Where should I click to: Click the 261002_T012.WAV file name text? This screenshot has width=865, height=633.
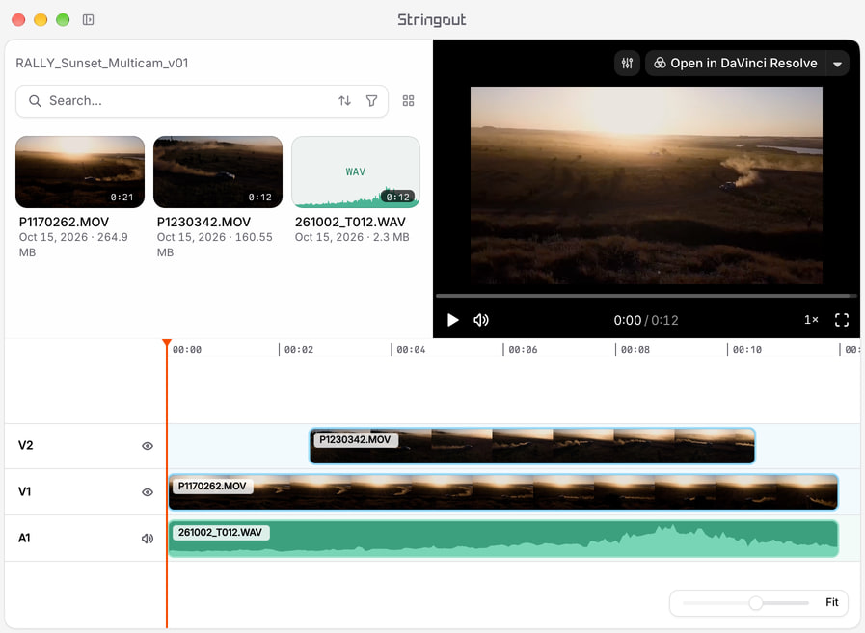click(350, 222)
